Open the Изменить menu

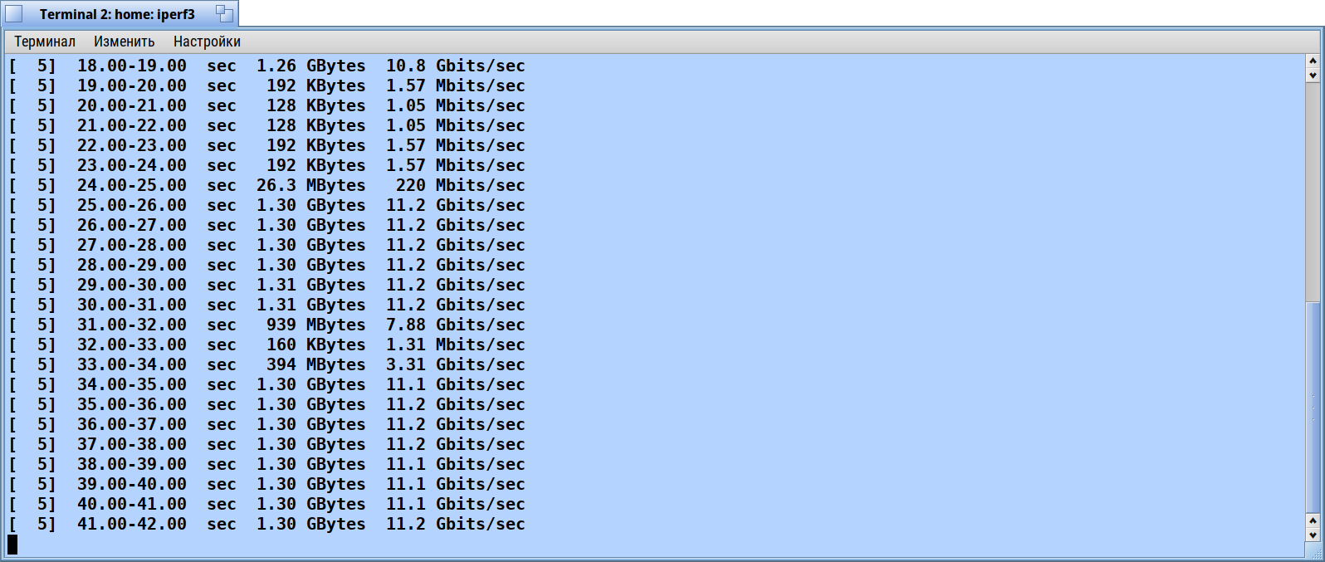click(x=125, y=42)
